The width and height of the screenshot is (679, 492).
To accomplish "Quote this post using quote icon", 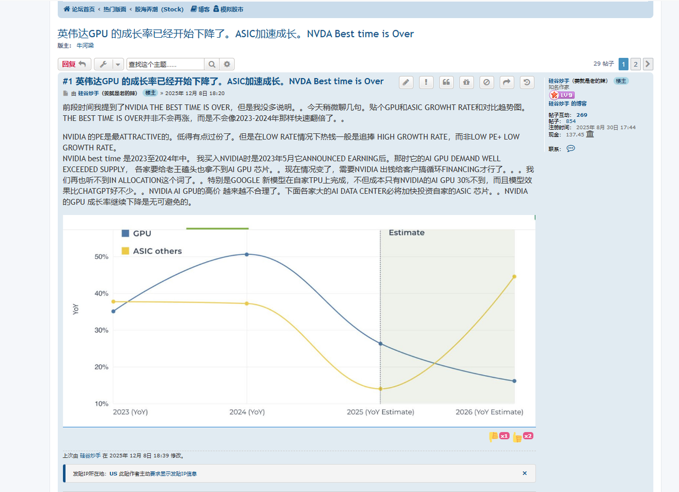I will click(446, 82).
